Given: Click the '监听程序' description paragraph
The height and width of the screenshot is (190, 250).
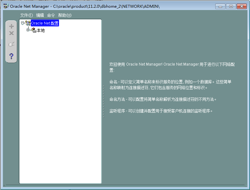Looking at the screenshot, I should tap(161, 111).
